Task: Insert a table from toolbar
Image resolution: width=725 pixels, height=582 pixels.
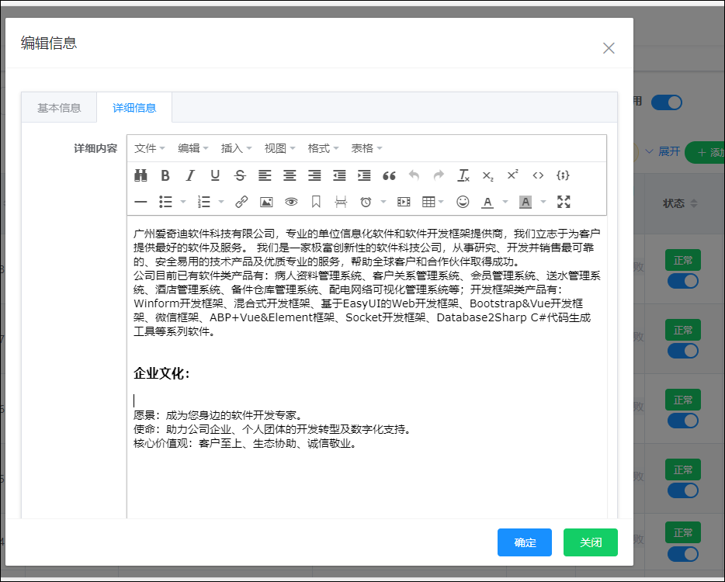Action: (428, 202)
